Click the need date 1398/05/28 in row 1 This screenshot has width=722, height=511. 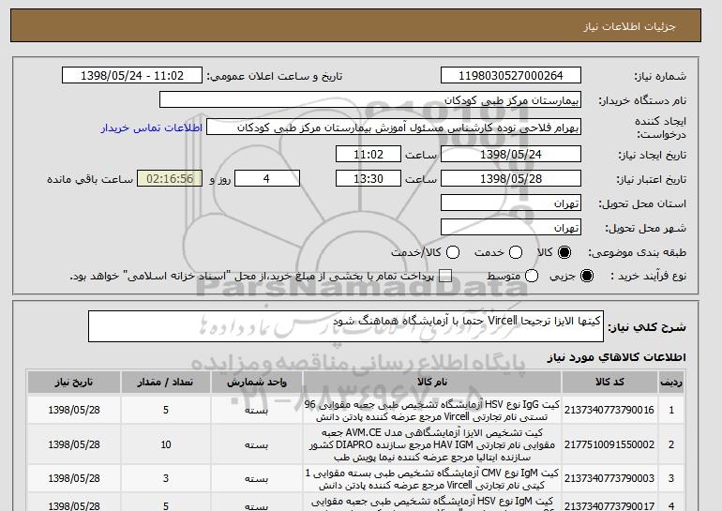tap(74, 410)
